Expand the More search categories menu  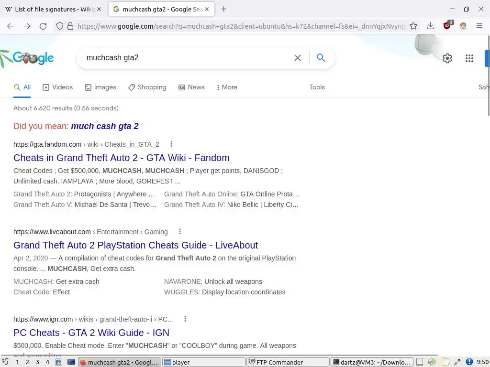coord(227,87)
